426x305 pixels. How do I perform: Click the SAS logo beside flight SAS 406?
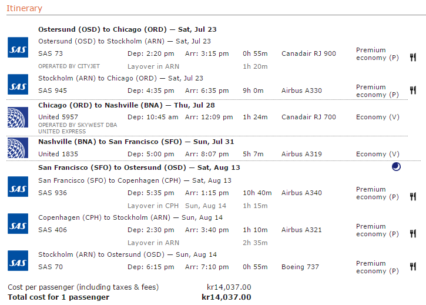17,224
